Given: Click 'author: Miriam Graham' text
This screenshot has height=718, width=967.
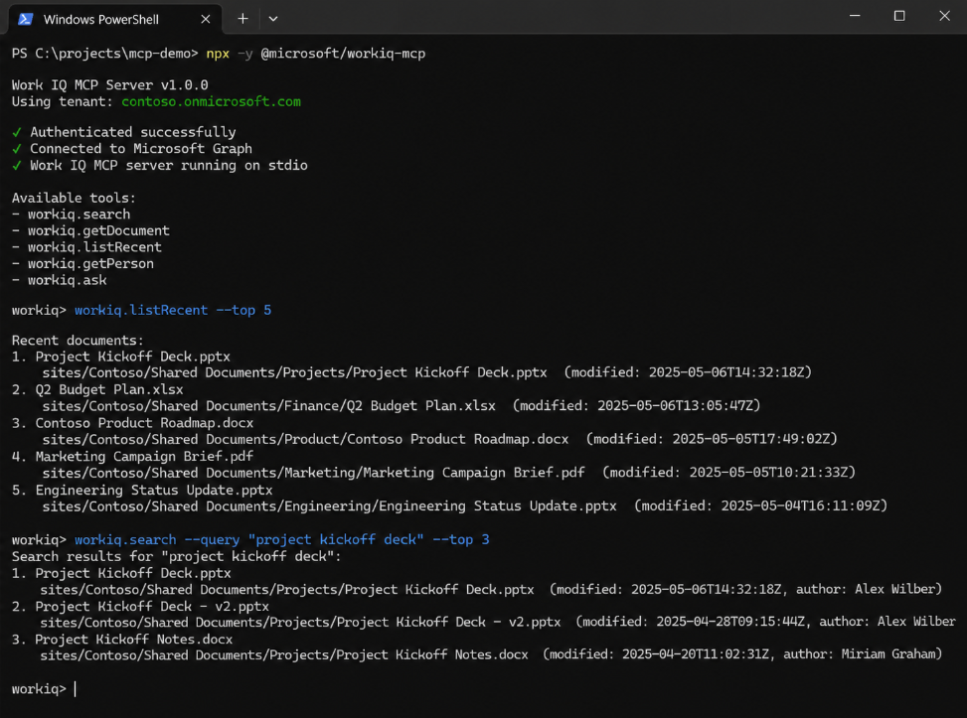Looking at the screenshot, I should click(x=859, y=654).
